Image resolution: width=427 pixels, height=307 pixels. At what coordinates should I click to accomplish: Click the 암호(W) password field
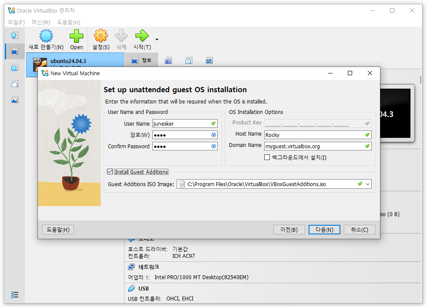(x=185, y=135)
